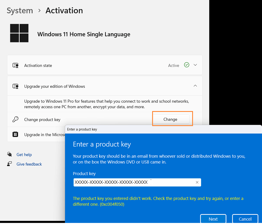Viewport: 262px width, 224px height.
Task: Click the Active status text
Action: tap(173, 65)
